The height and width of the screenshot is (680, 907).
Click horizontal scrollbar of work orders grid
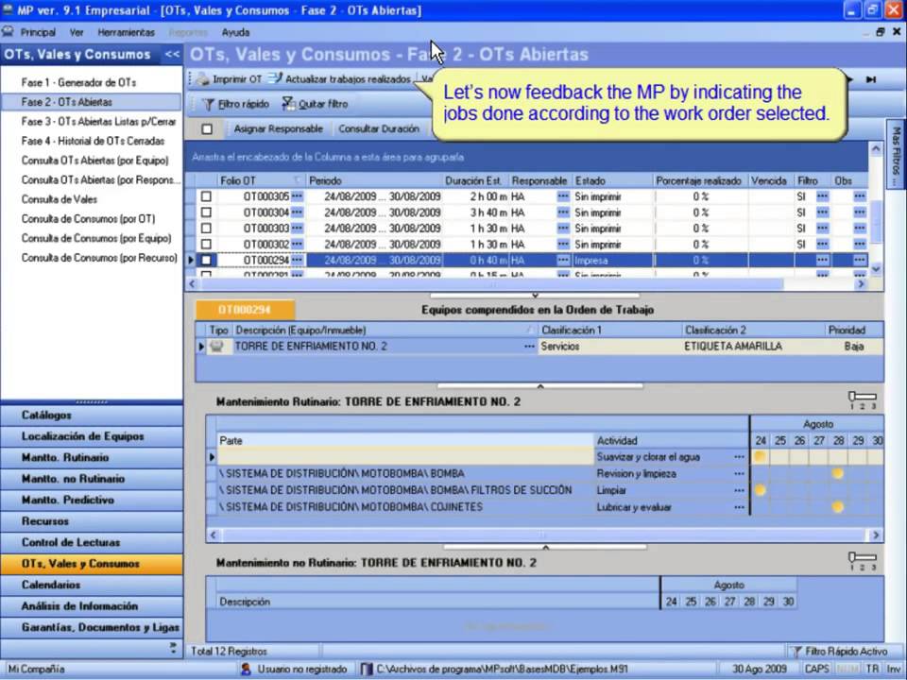pyautogui.click(x=491, y=284)
